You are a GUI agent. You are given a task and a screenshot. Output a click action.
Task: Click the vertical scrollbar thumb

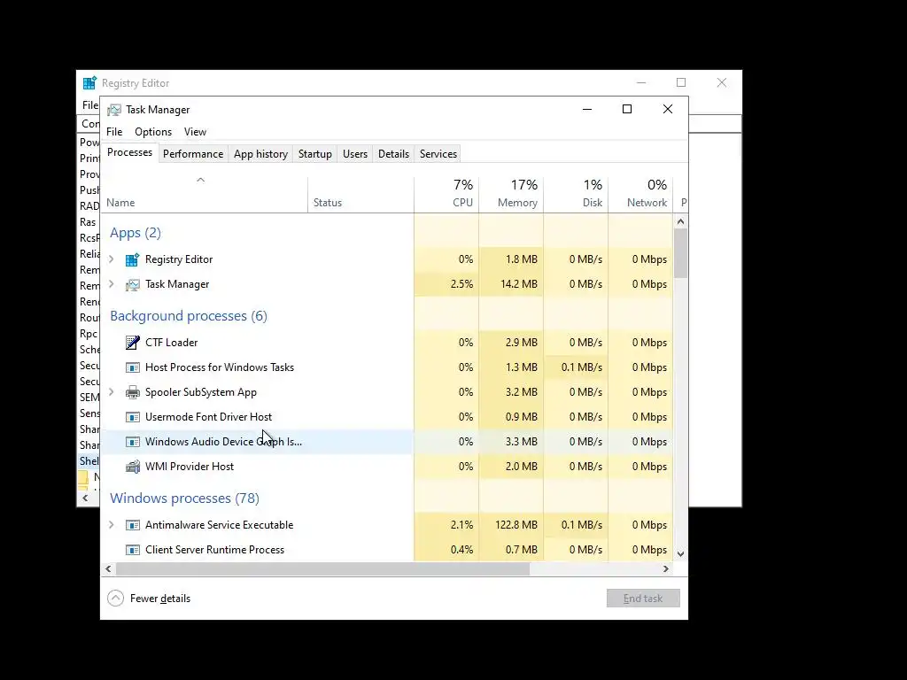[x=680, y=253]
